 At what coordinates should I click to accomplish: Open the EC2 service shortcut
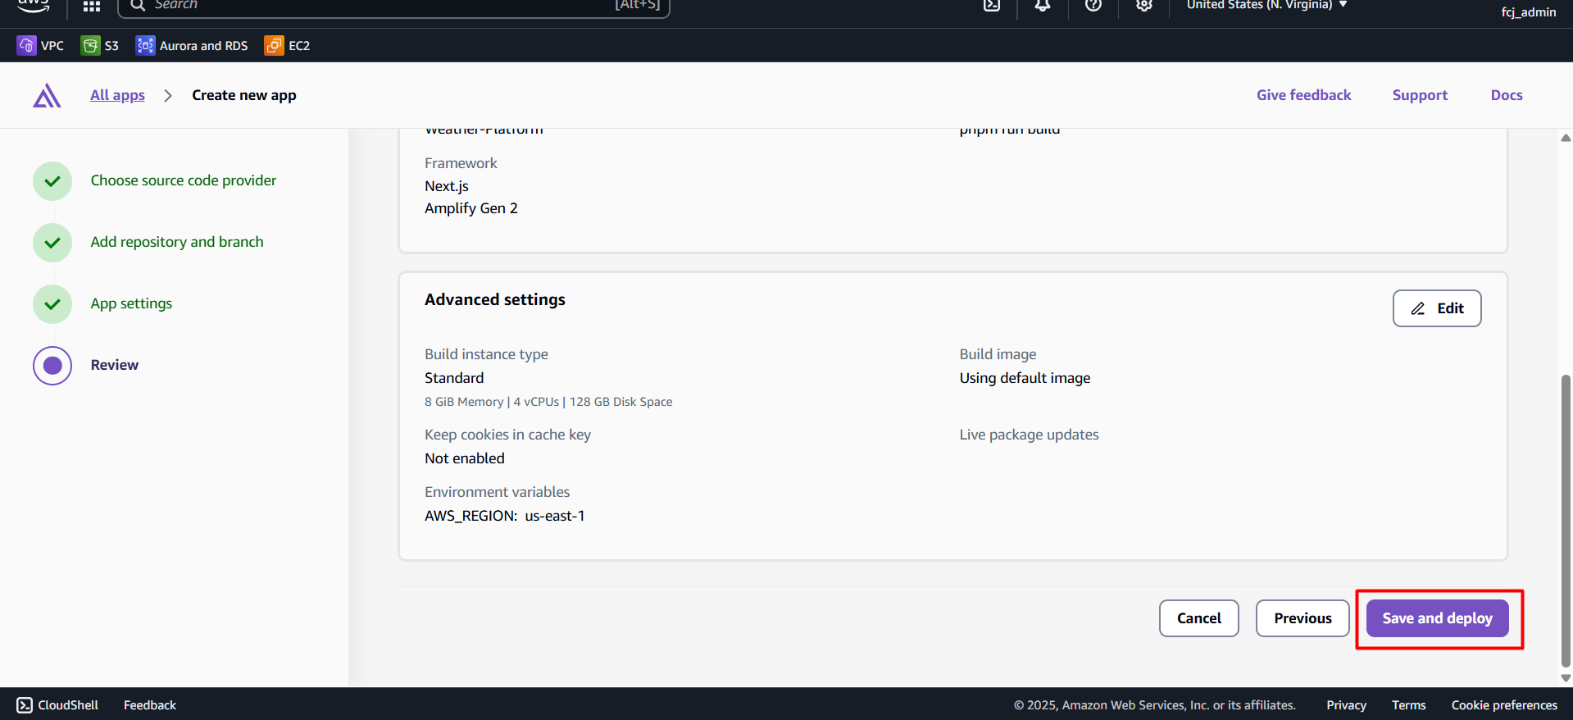coord(287,46)
